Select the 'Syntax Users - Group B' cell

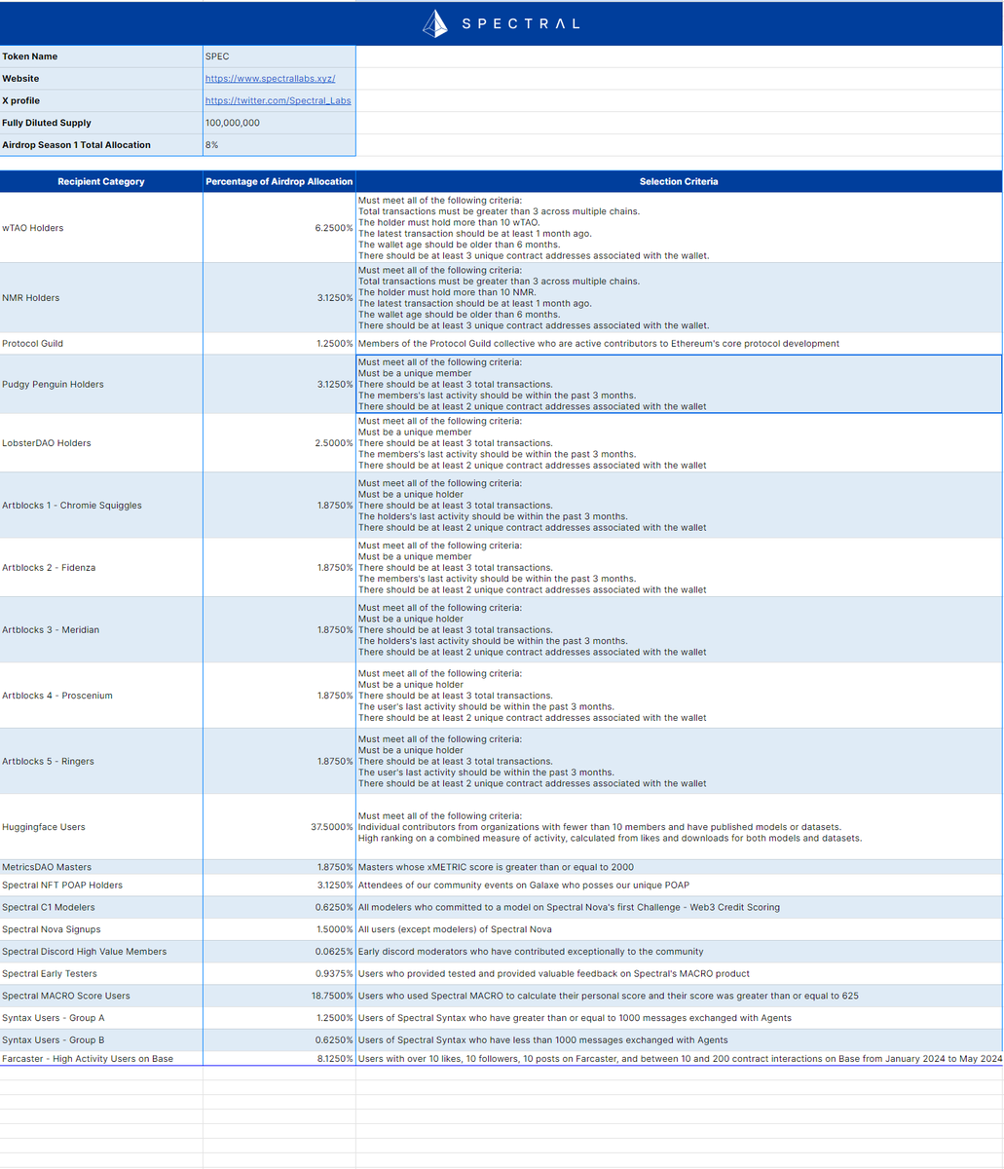point(101,1040)
